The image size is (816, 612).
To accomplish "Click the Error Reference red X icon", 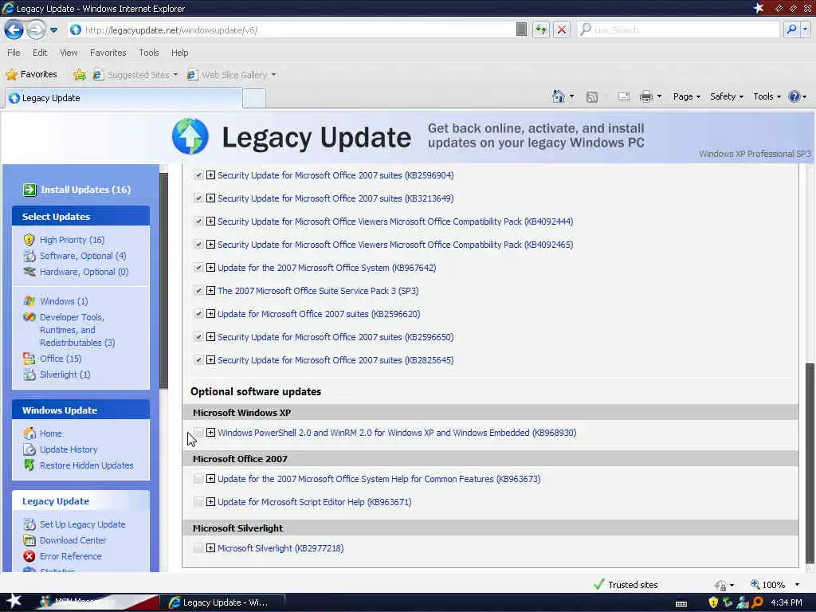I will pyautogui.click(x=29, y=556).
